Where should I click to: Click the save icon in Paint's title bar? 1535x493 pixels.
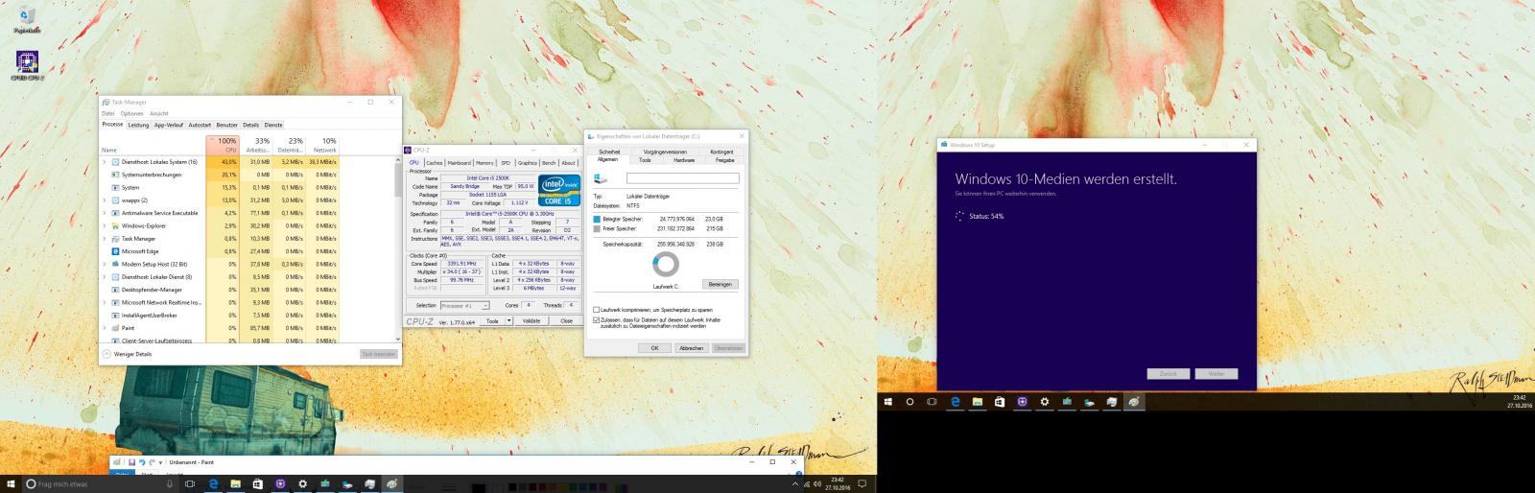tap(131, 462)
